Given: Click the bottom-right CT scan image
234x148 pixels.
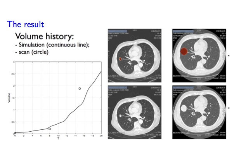Looking at the screenshot, I should (x=199, y=112).
